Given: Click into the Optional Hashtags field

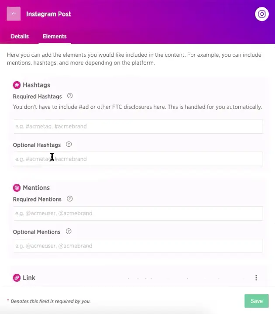Looking at the screenshot, I should point(138,159).
